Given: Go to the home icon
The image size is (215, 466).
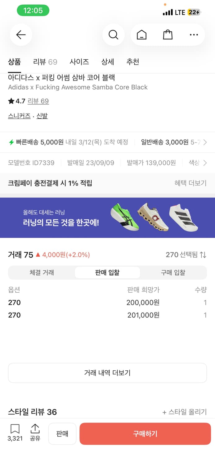Looking at the screenshot, I should coord(141,34).
